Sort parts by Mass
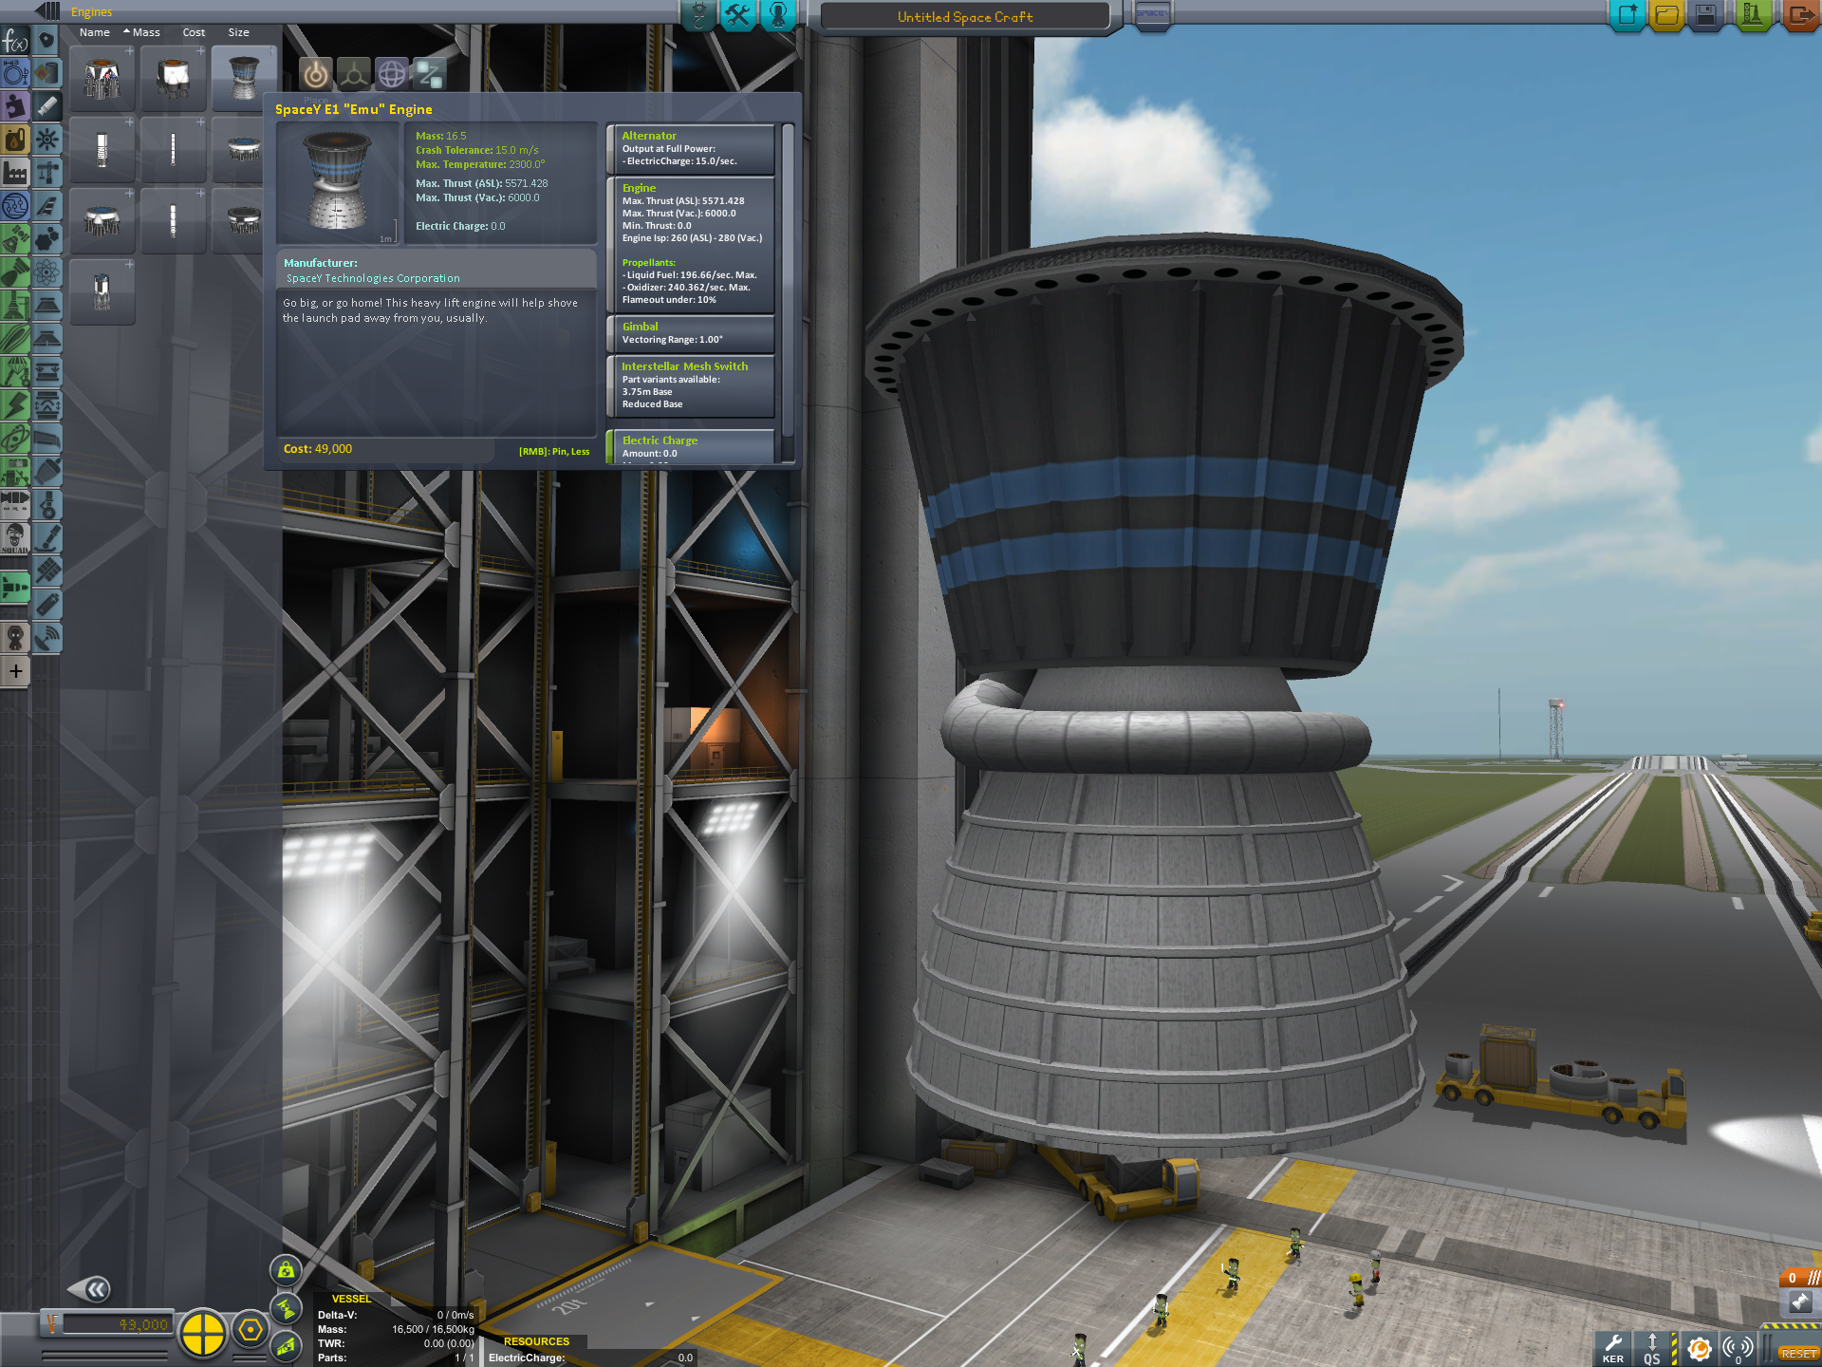The height and width of the screenshot is (1367, 1822). 141,32
